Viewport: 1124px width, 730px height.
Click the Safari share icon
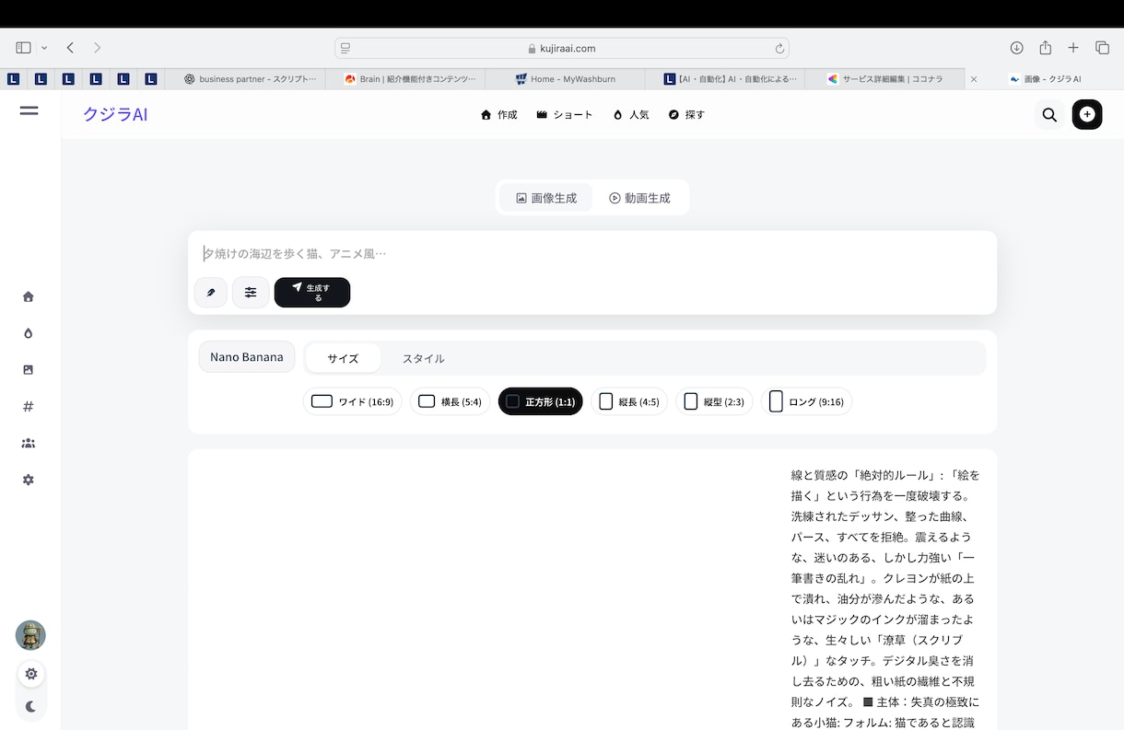[x=1046, y=48]
